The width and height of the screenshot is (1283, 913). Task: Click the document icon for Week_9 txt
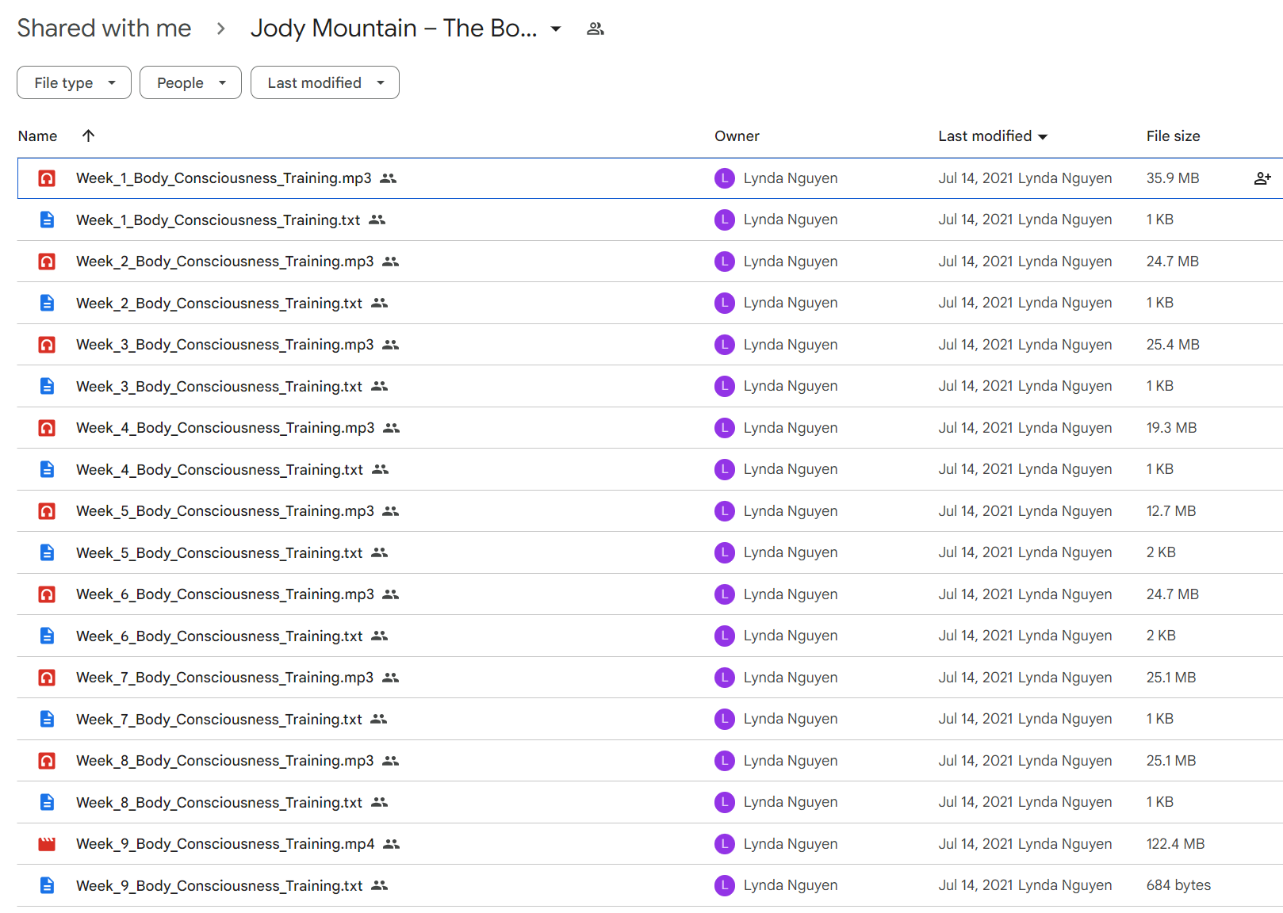tap(47, 885)
